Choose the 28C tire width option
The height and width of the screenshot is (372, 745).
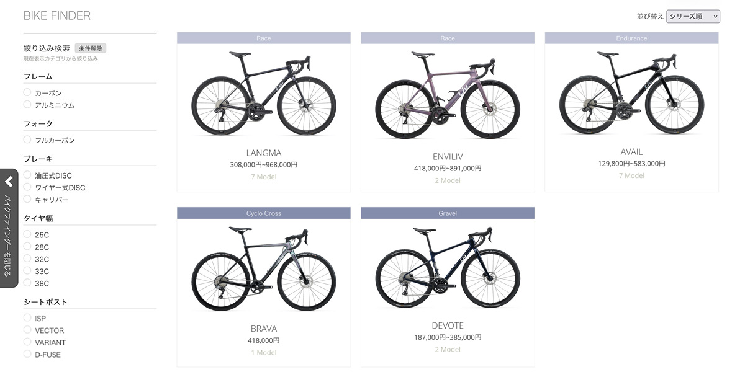pyautogui.click(x=27, y=247)
